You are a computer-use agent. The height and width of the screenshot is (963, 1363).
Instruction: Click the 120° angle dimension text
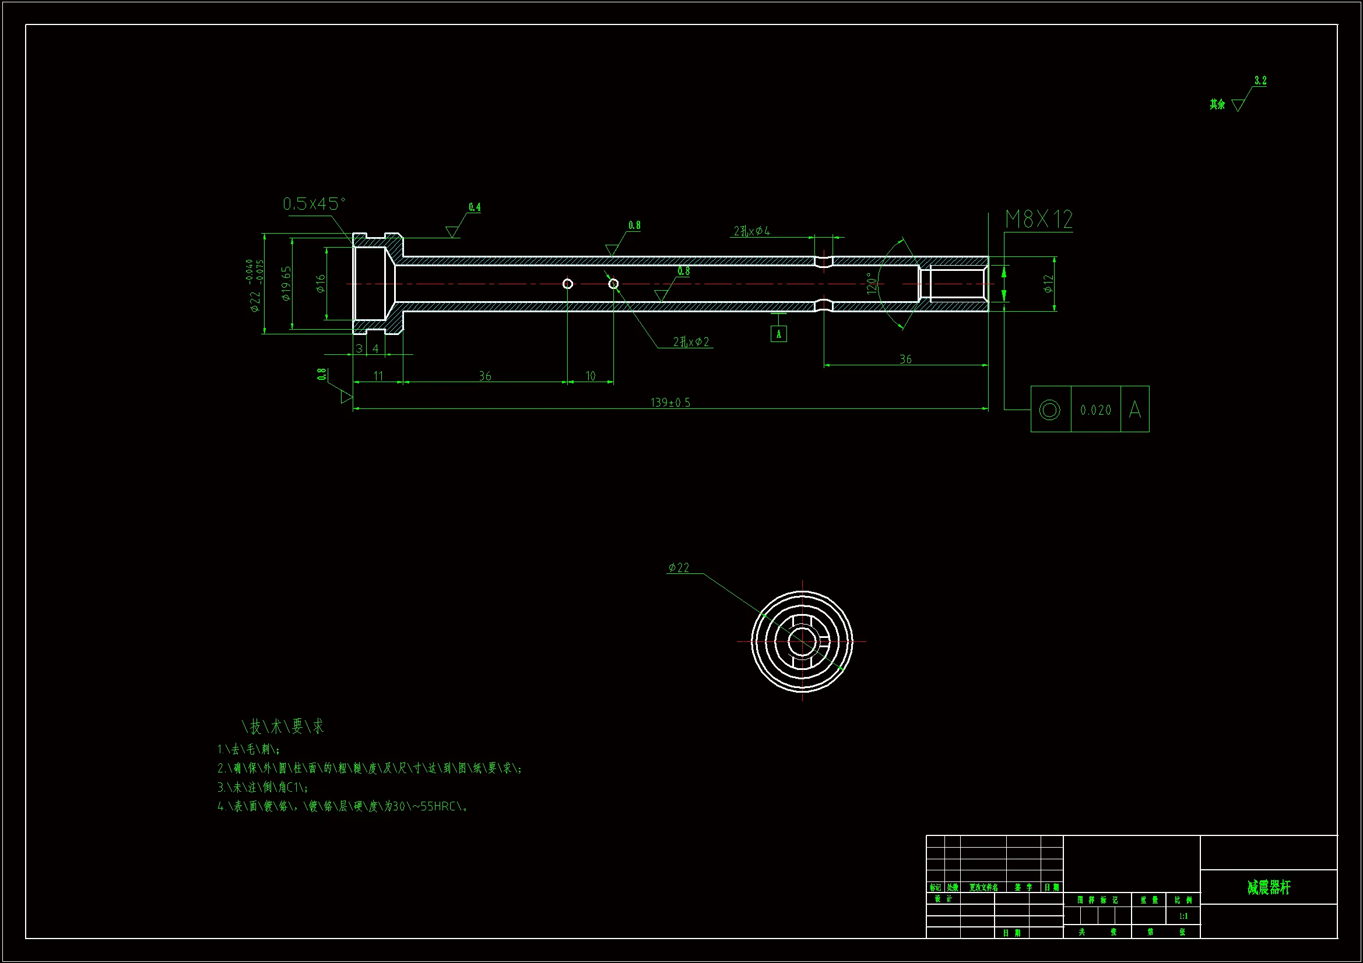[872, 283]
